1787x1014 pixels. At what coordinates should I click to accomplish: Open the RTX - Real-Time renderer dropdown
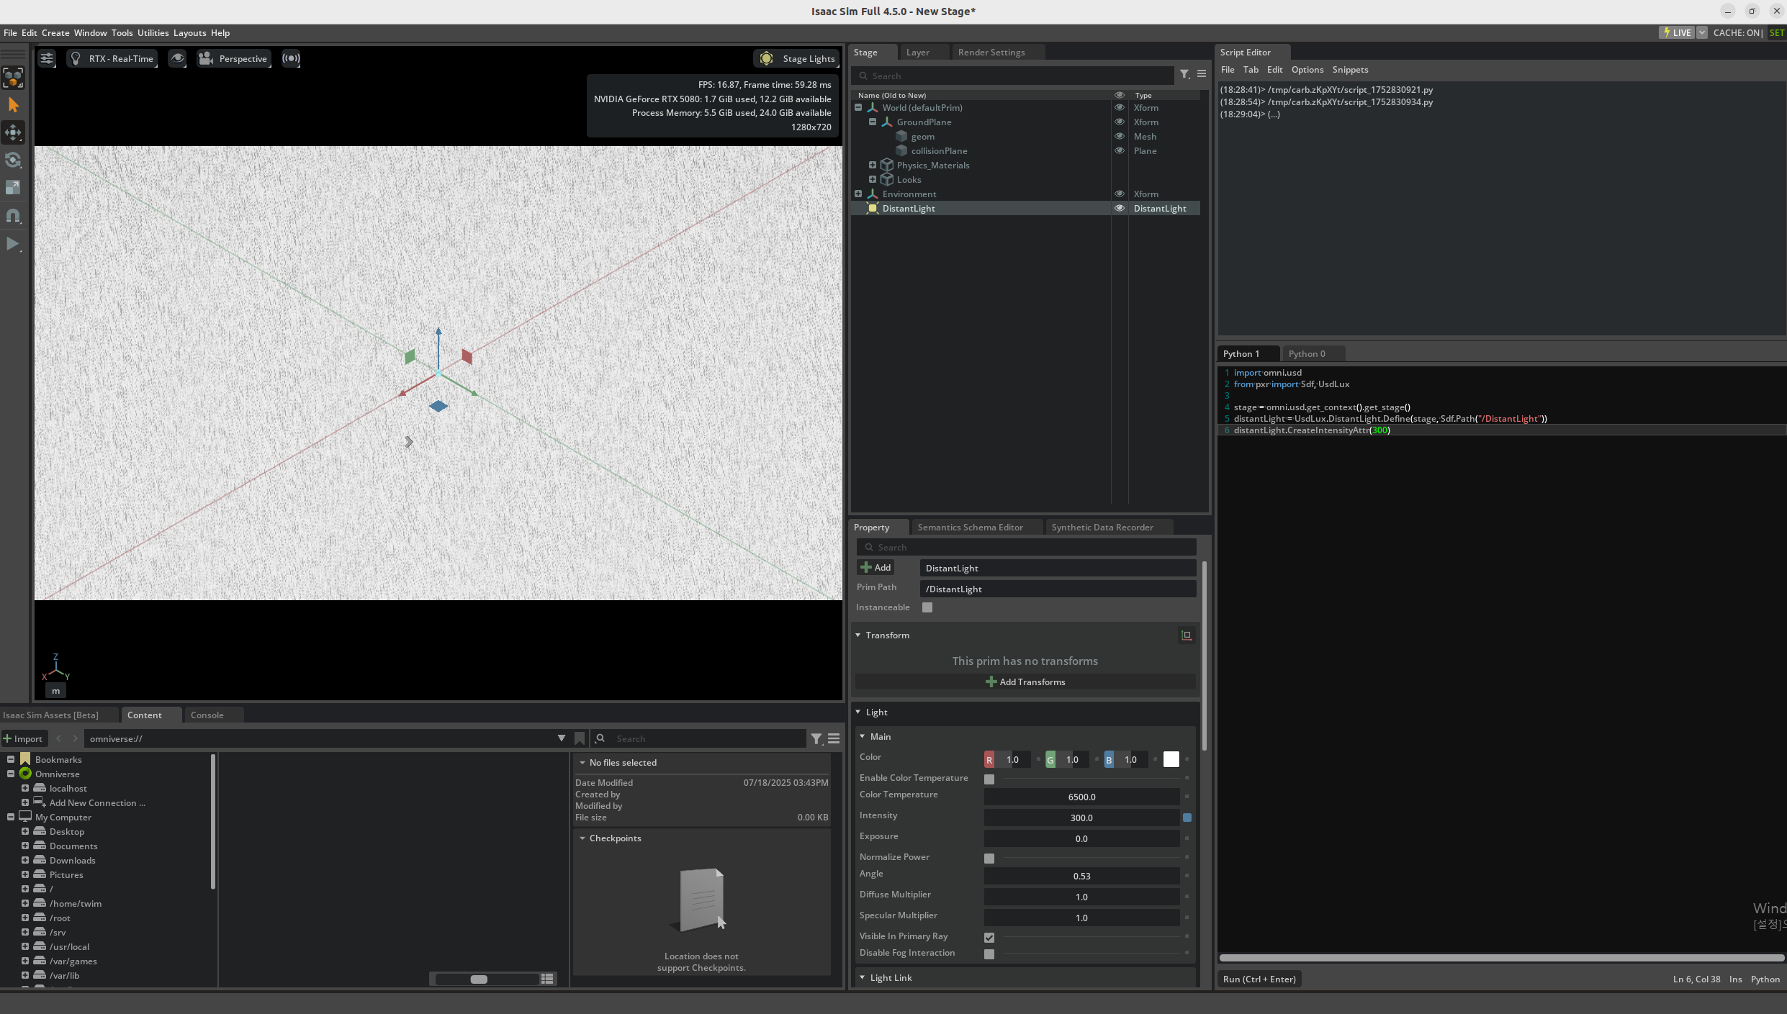click(x=113, y=59)
